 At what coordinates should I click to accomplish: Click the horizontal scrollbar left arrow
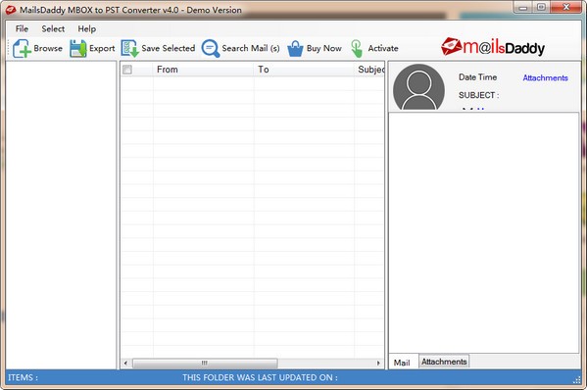125,363
